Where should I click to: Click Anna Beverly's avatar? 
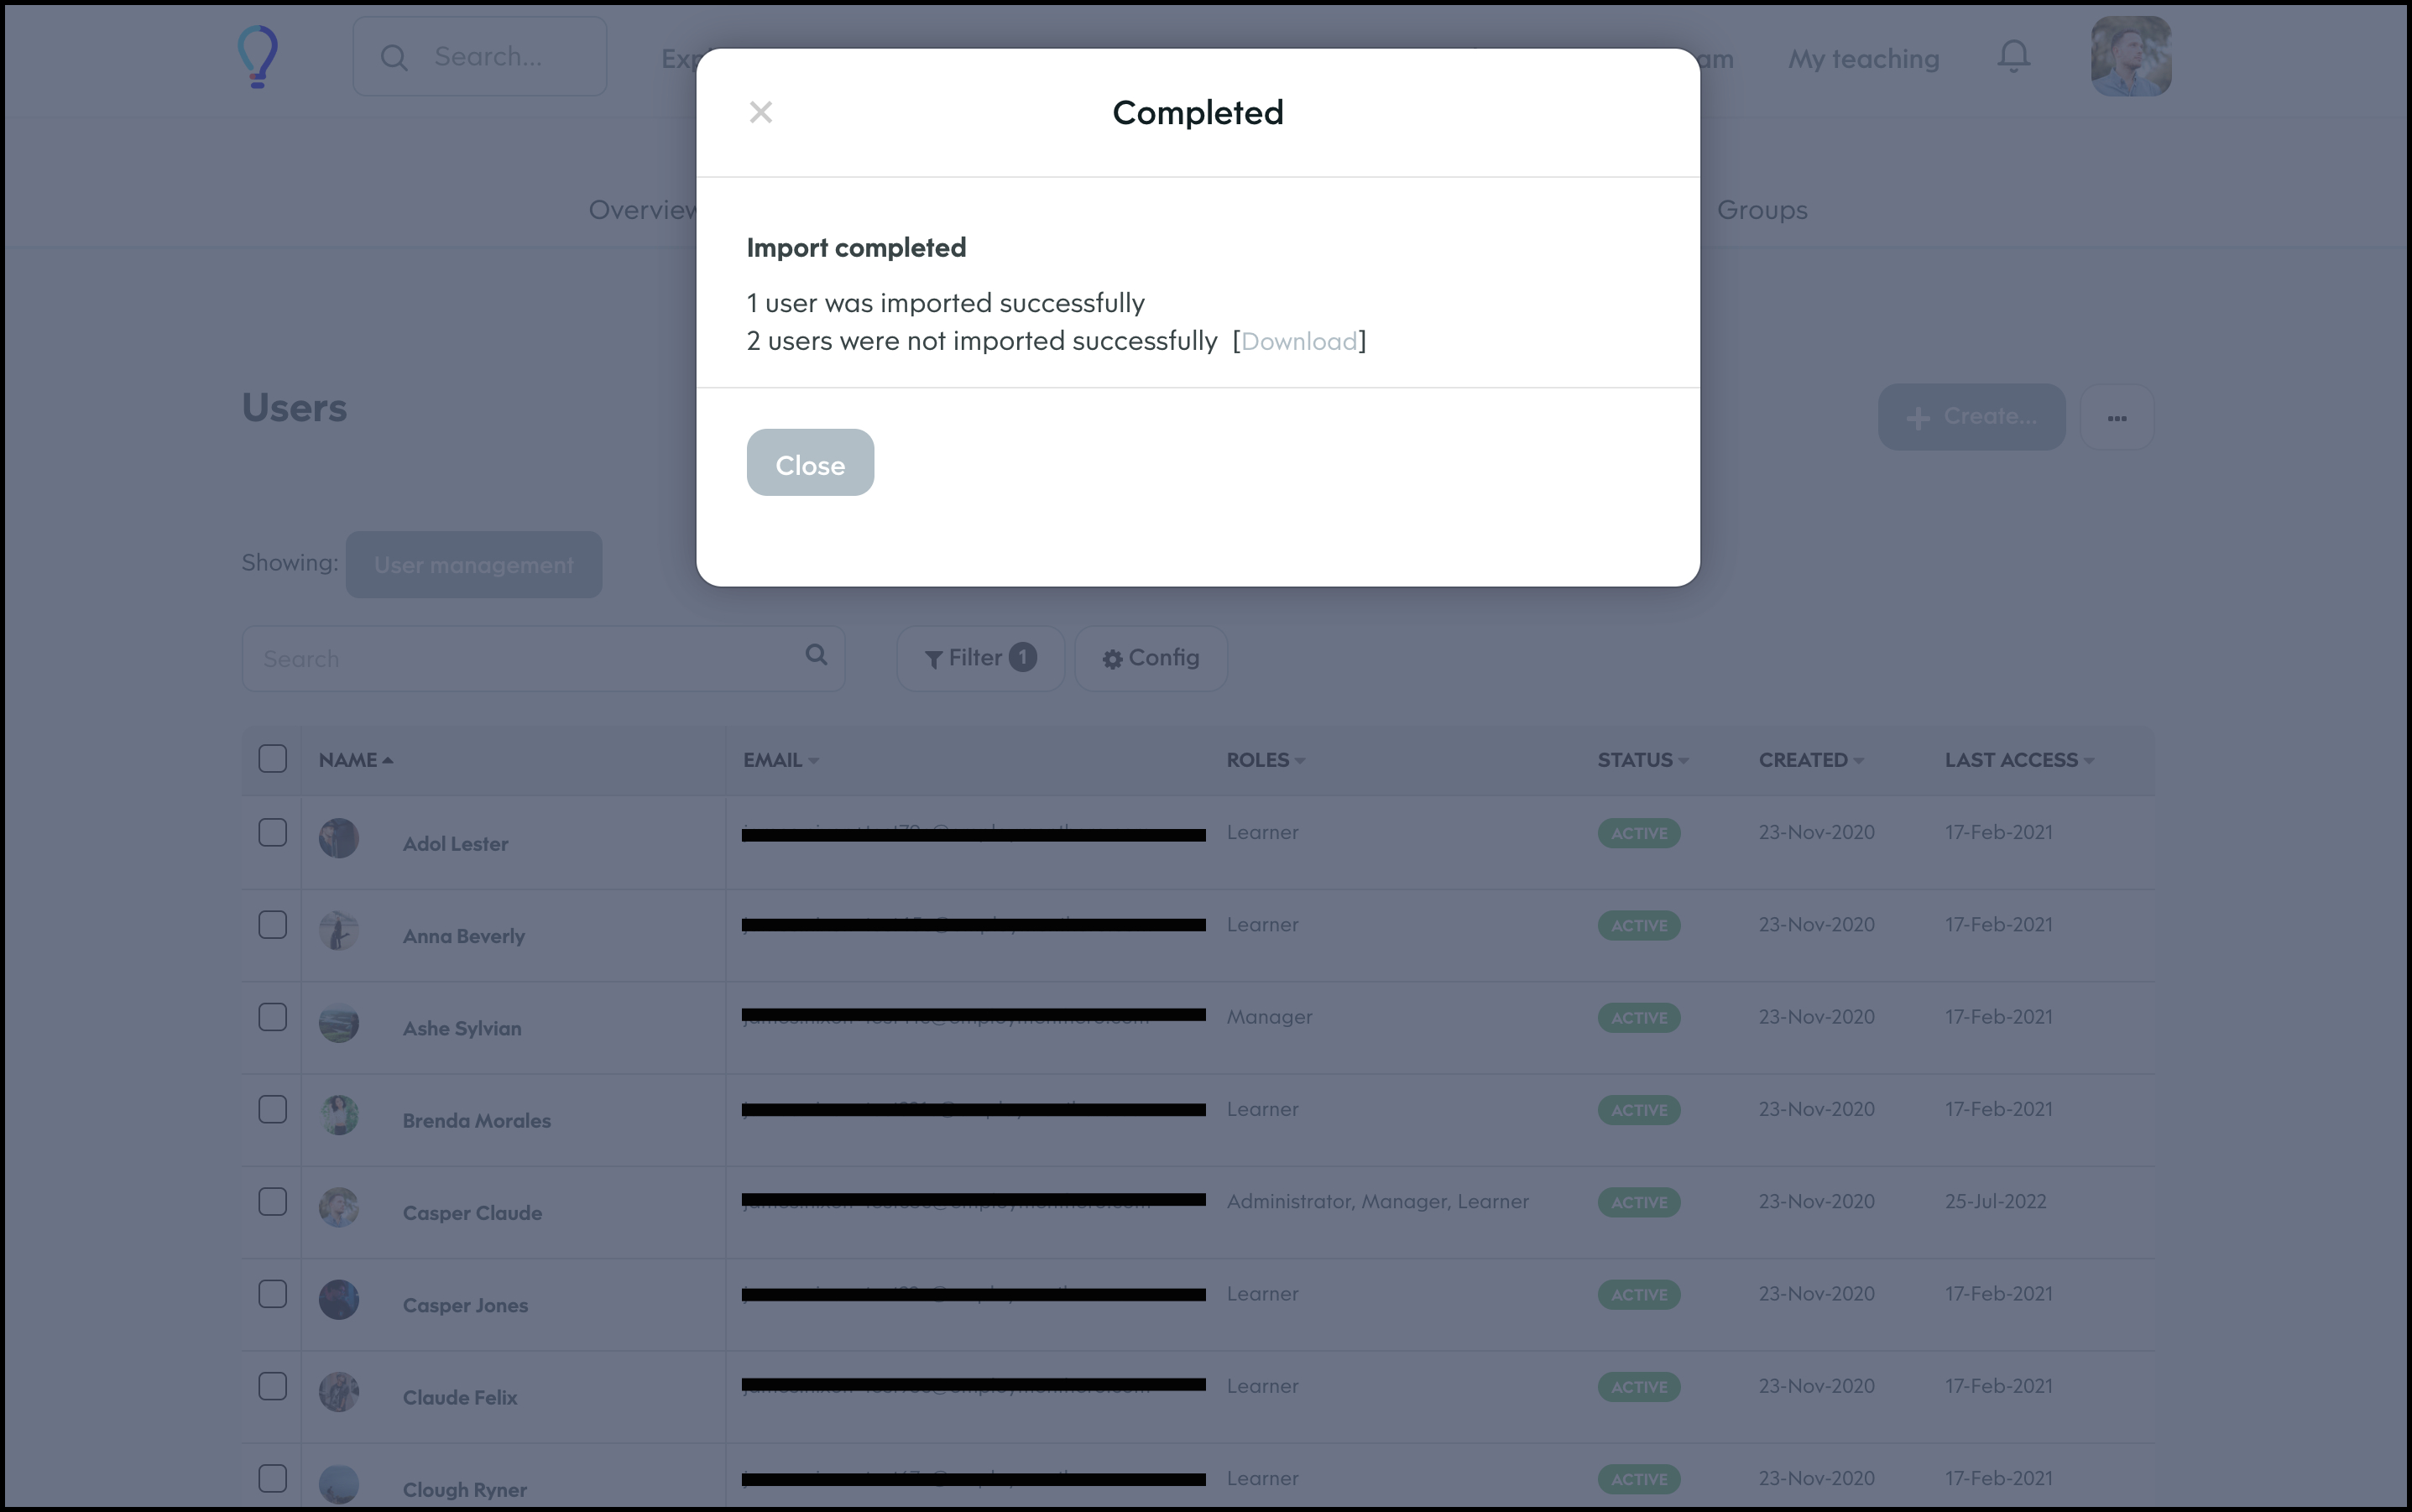pos(339,931)
